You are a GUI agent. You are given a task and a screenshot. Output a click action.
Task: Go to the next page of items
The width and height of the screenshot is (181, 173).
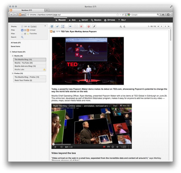(165, 26)
